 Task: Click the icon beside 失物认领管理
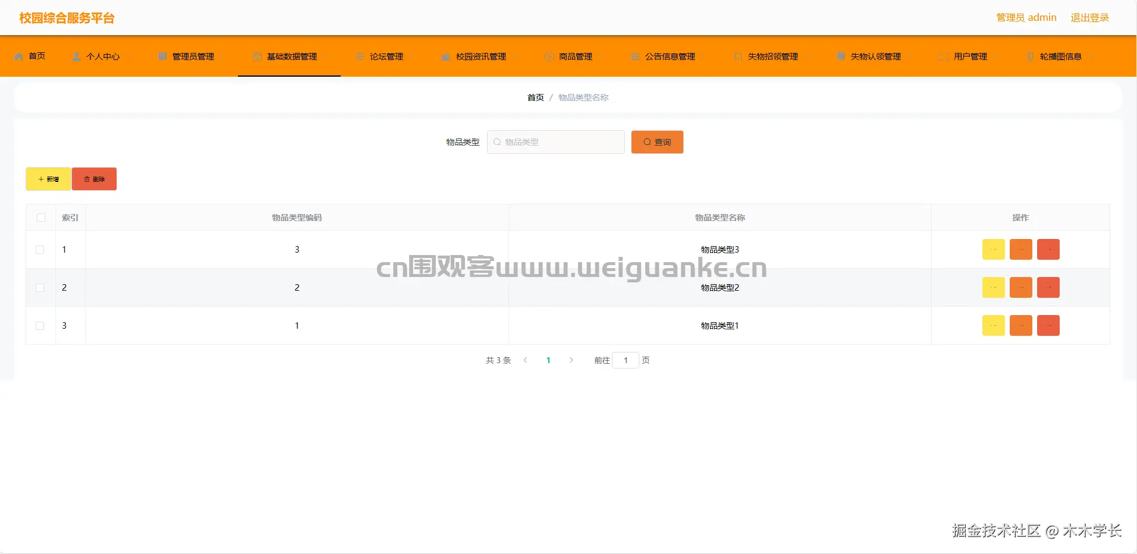tap(841, 56)
